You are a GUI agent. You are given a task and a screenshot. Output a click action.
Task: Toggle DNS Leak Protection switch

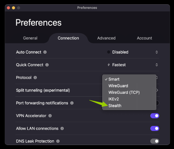click(155, 141)
